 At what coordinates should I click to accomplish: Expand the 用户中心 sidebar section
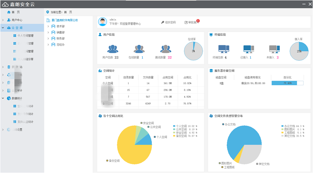pyautogui.click(x=3, y=20)
